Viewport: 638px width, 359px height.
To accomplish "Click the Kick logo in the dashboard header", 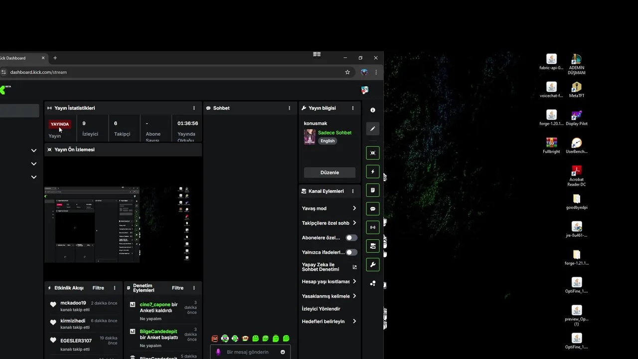I will (x=3, y=90).
